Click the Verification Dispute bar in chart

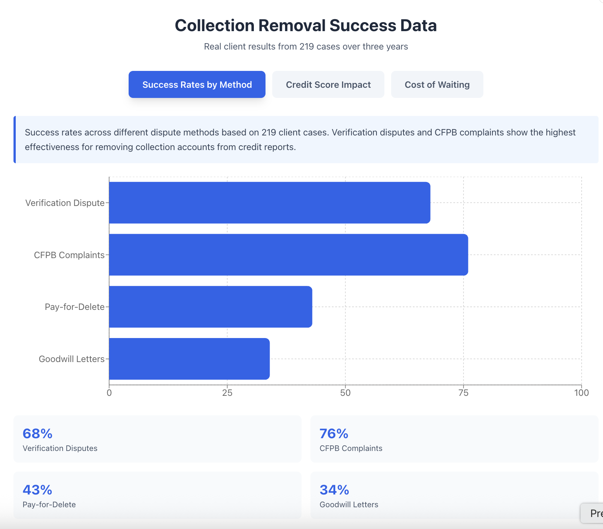(270, 203)
